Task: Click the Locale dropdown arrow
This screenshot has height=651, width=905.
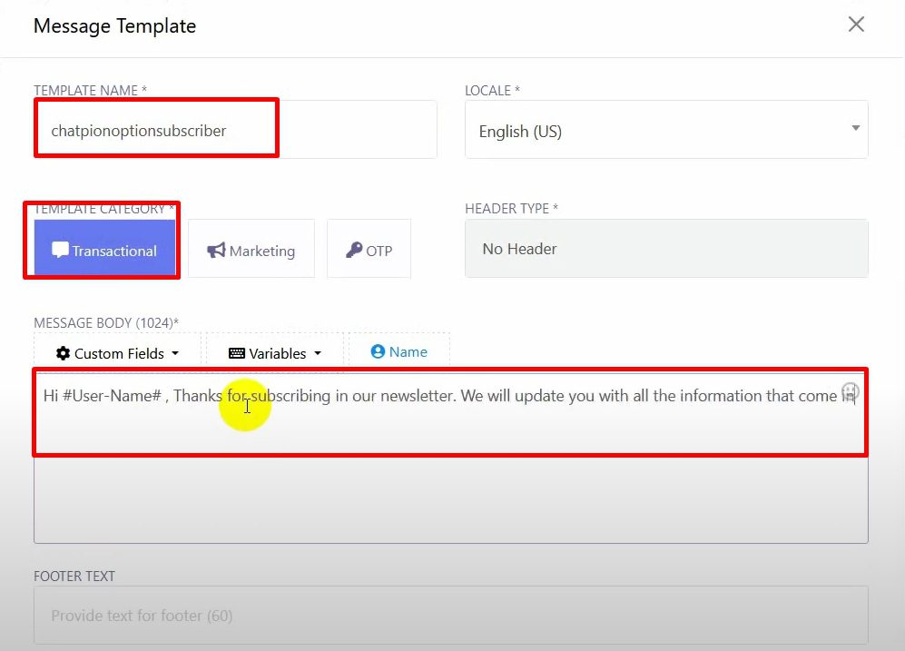Action: coord(855,129)
